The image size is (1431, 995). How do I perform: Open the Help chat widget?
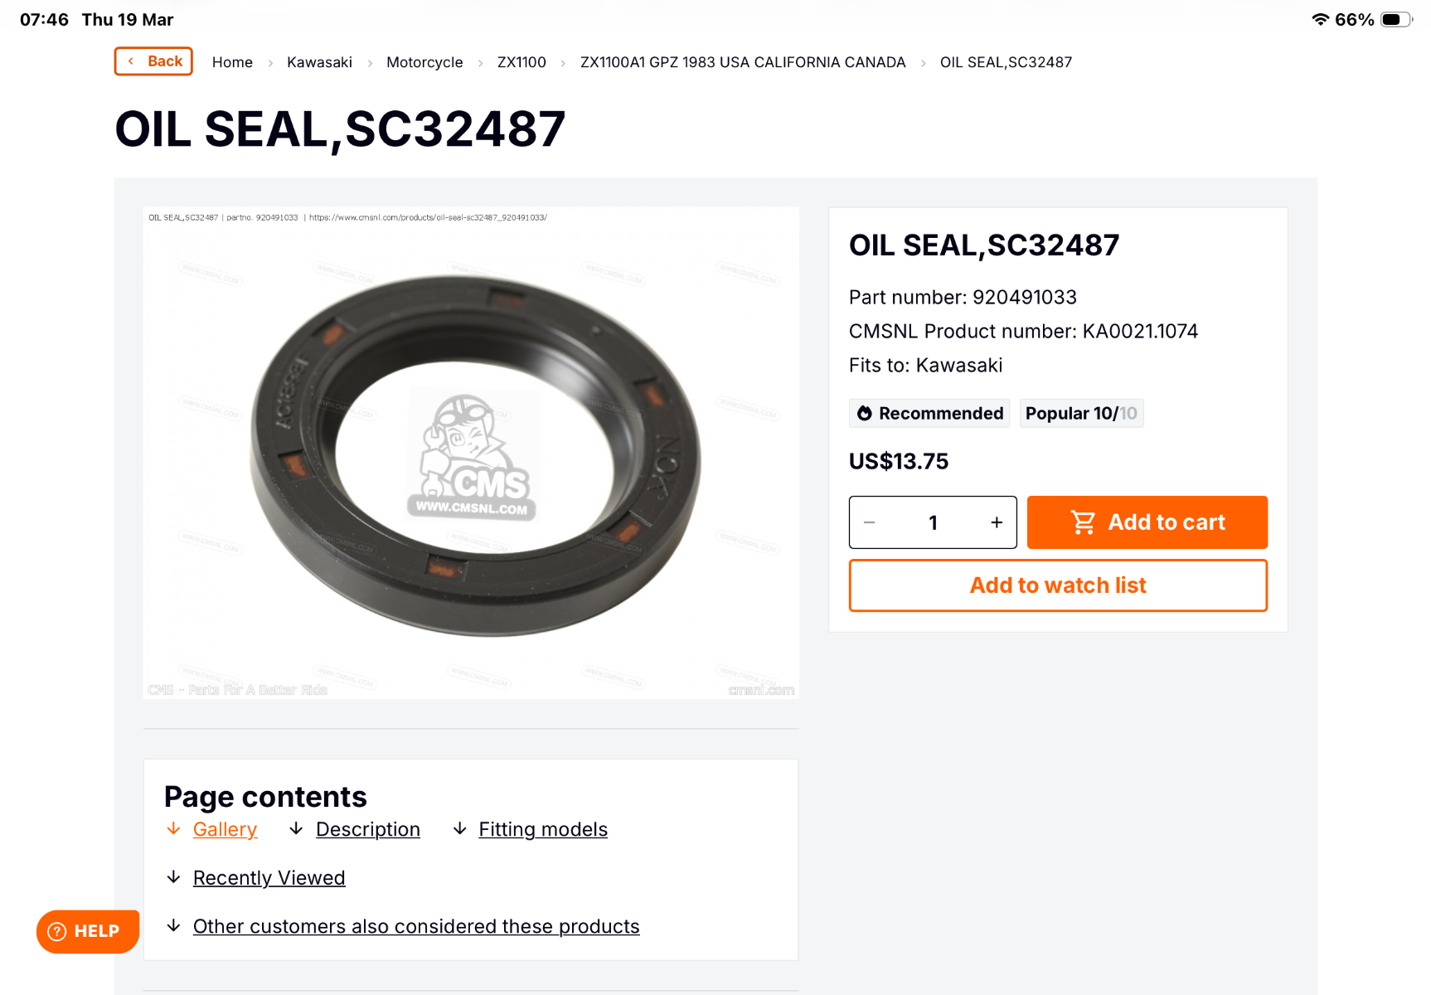(87, 931)
